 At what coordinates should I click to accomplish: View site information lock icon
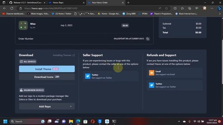(x=21, y=8)
